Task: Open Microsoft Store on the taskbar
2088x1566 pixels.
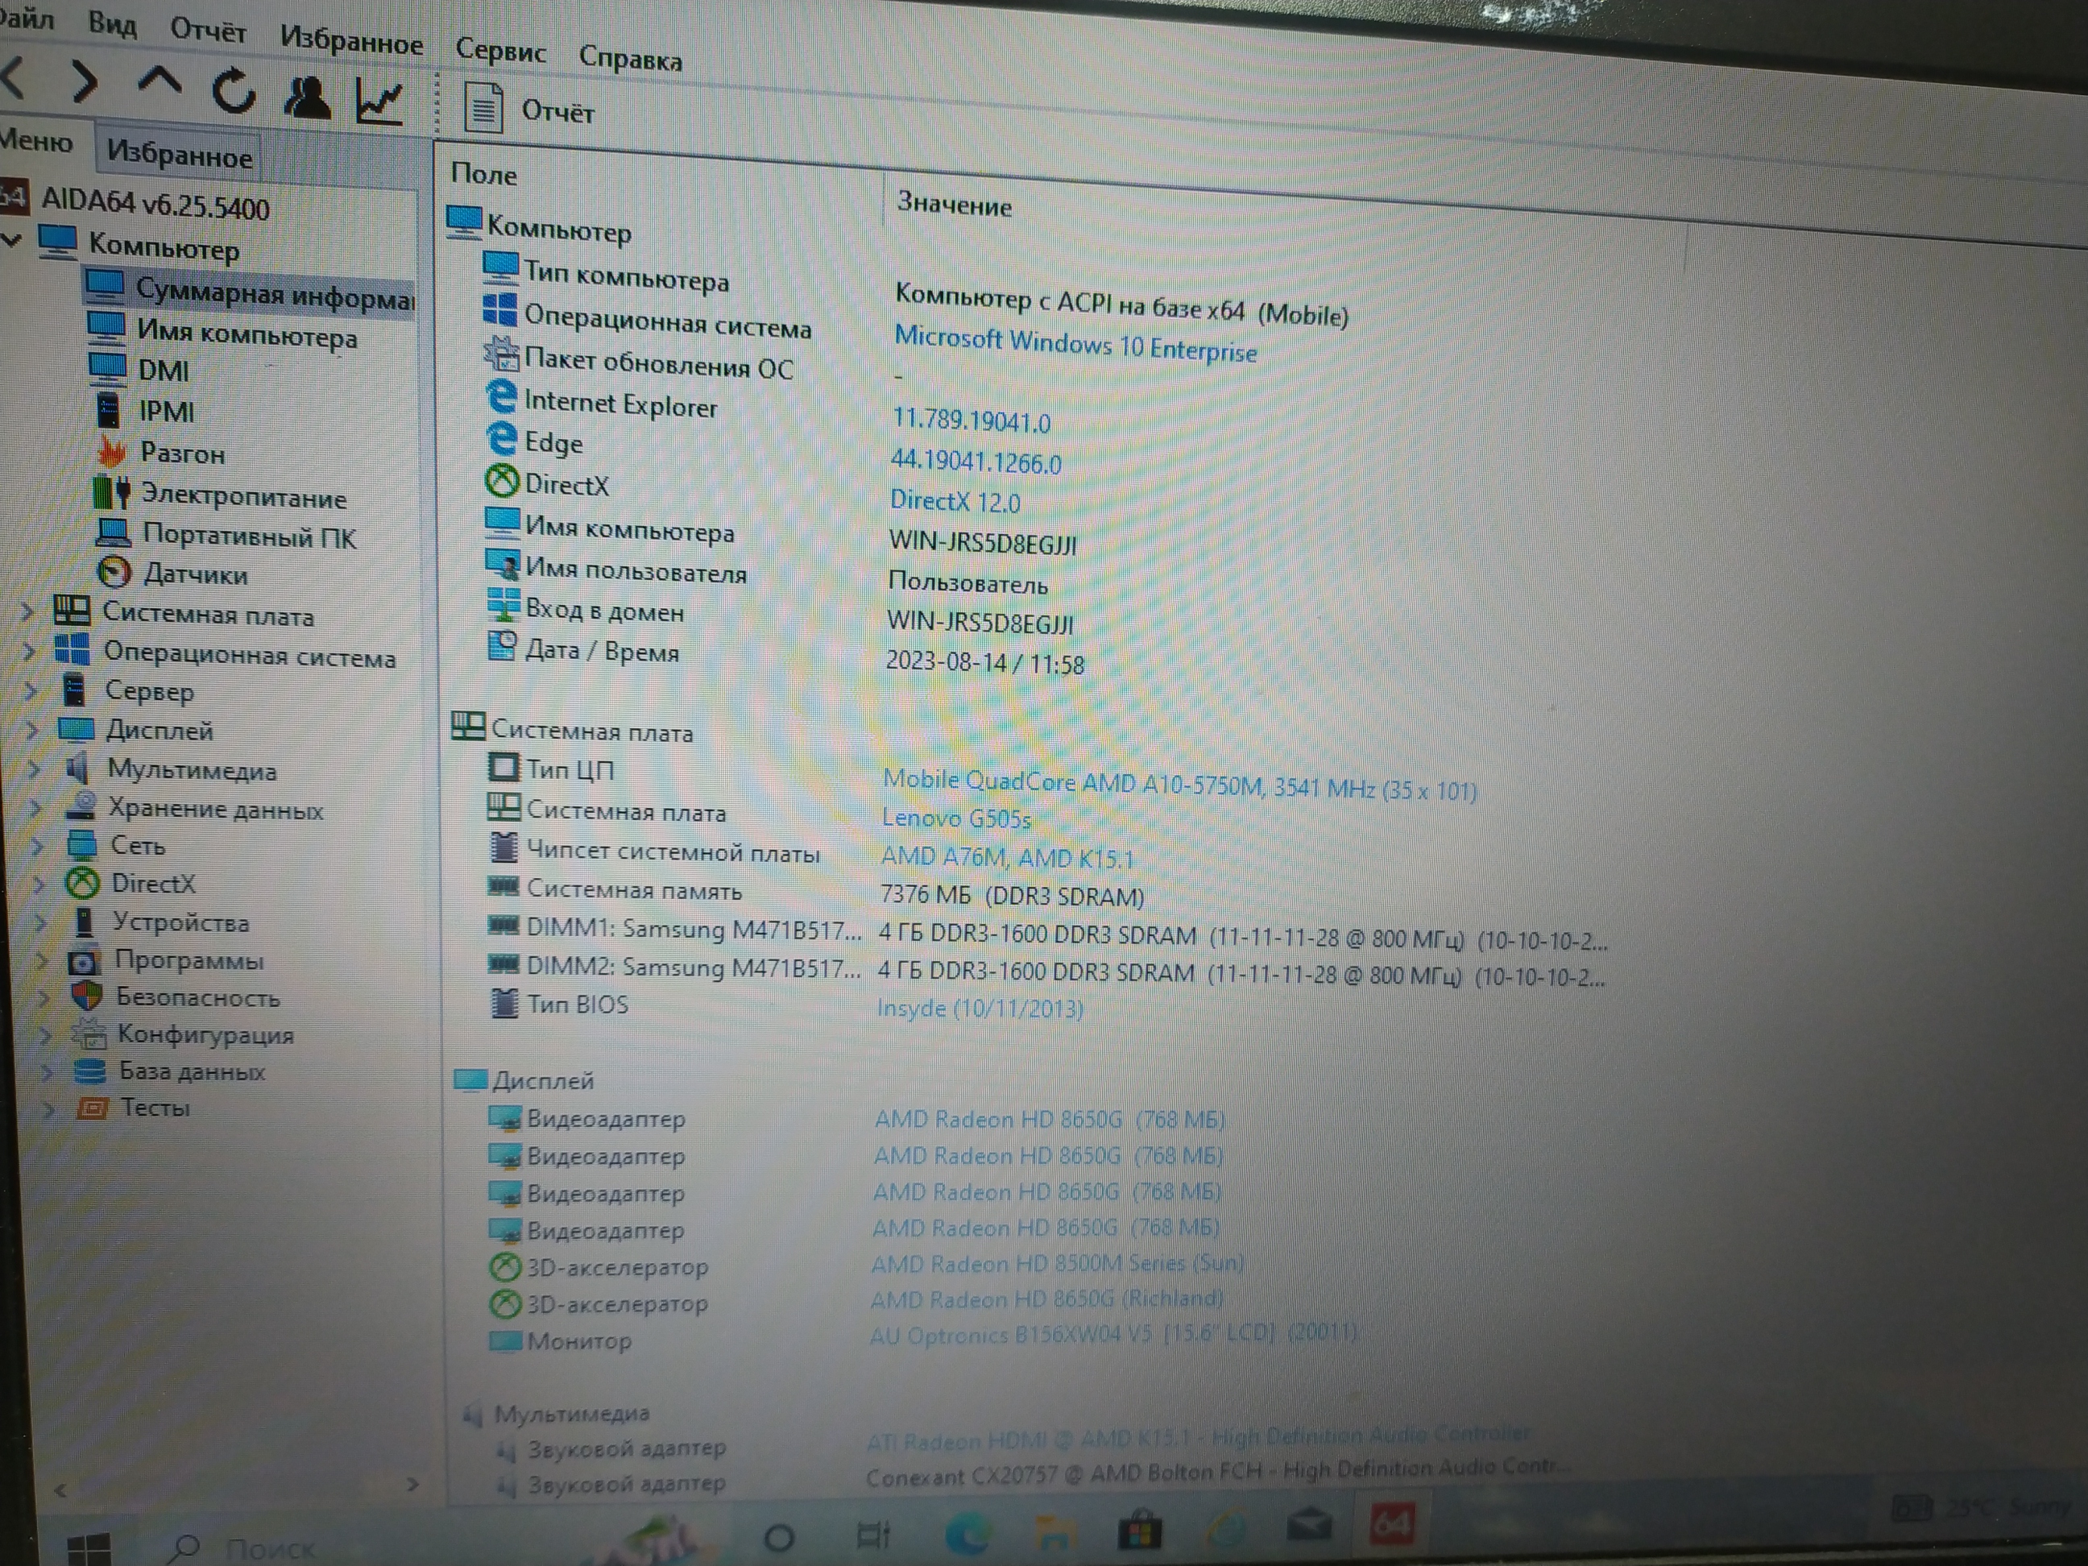Action: 1139,1530
